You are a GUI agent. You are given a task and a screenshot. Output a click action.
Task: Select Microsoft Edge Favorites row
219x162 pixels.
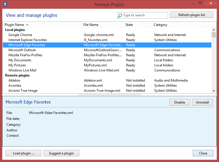pyautogui.click(x=107, y=45)
